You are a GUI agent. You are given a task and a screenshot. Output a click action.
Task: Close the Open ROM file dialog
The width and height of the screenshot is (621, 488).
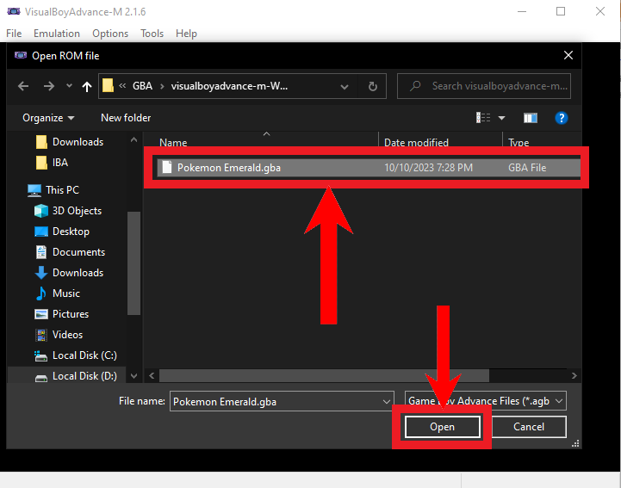pos(568,55)
